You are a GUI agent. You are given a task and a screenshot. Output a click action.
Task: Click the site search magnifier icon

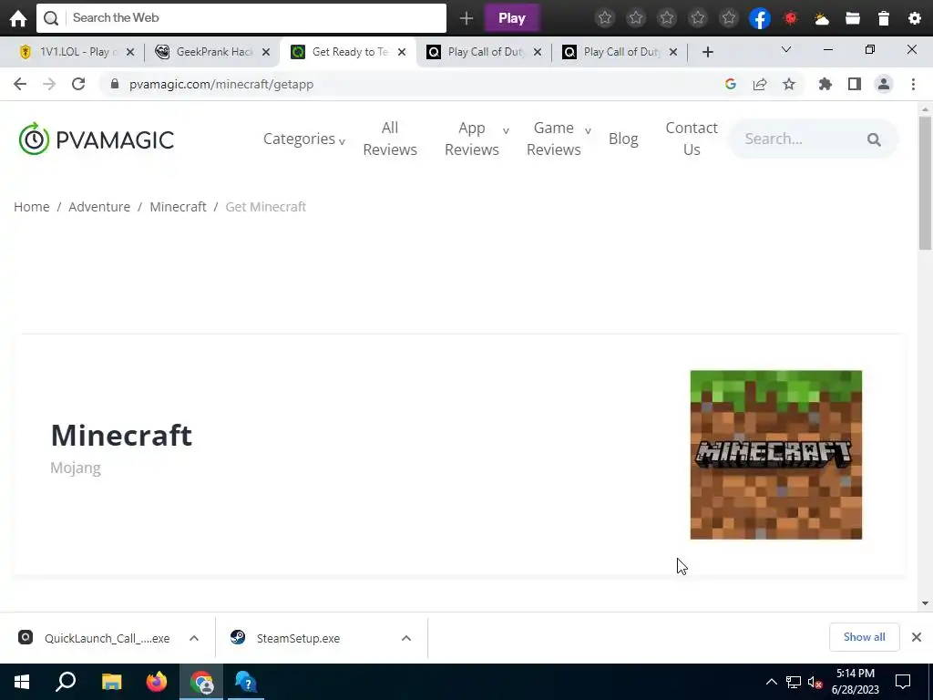coord(874,139)
